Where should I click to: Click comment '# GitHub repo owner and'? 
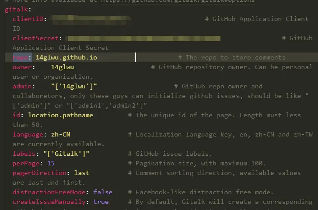point(218,87)
